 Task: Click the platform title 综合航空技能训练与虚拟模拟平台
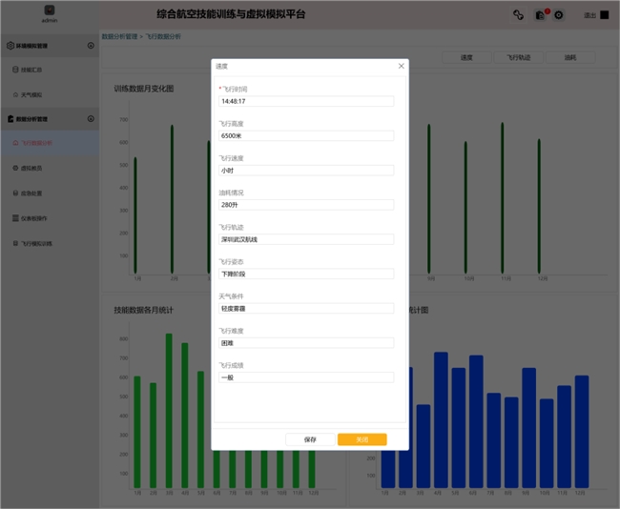click(x=231, y=14)
